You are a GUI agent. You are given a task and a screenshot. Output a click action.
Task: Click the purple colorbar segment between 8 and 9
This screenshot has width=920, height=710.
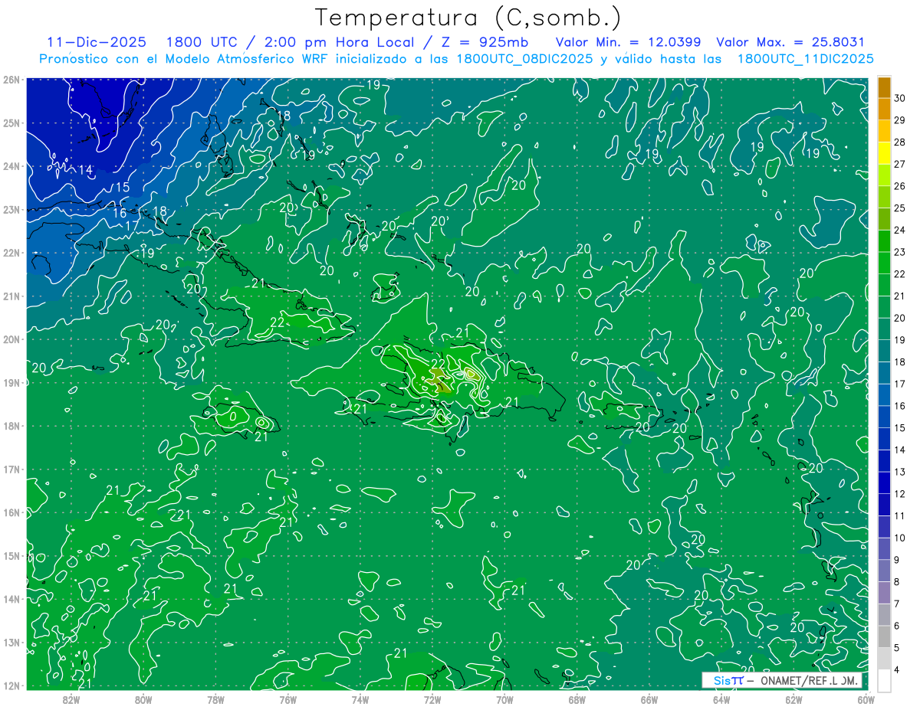click(884, 571)
